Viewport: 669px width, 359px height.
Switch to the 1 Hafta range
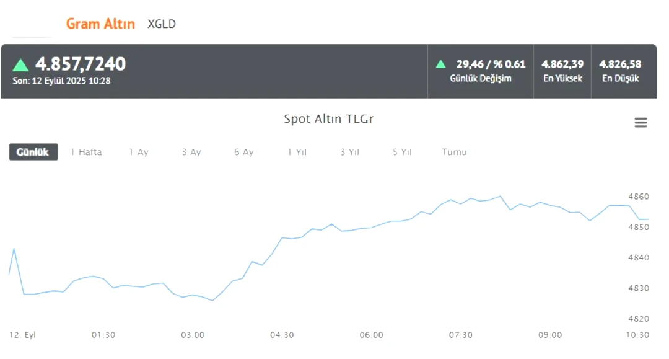click(86, 152)
